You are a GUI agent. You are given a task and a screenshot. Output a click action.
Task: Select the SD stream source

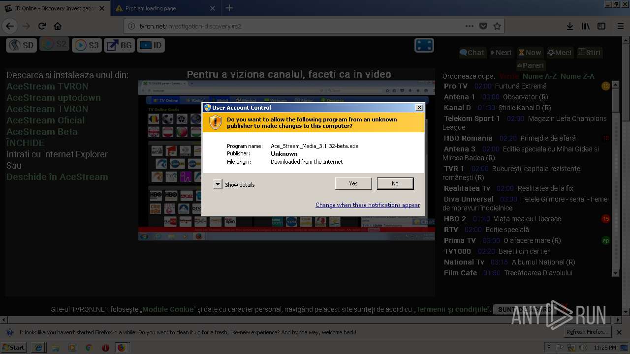(21, 45)
